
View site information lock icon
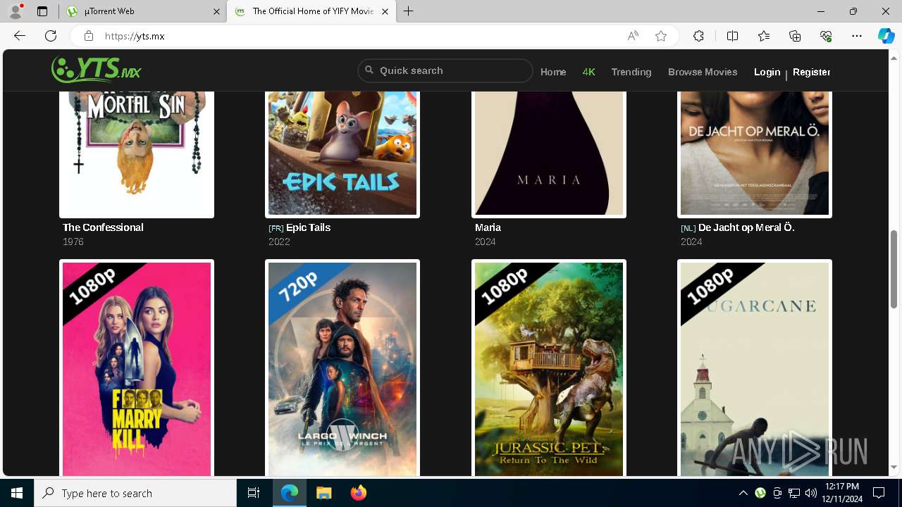tap(89, 36)
